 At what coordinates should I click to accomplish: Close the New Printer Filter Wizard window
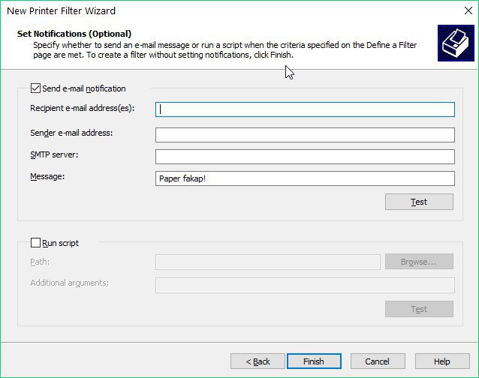468,10
